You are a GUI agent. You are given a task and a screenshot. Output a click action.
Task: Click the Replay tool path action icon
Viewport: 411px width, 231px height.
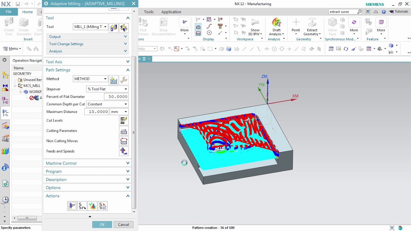pyautogui.click(x=82, y=206)
